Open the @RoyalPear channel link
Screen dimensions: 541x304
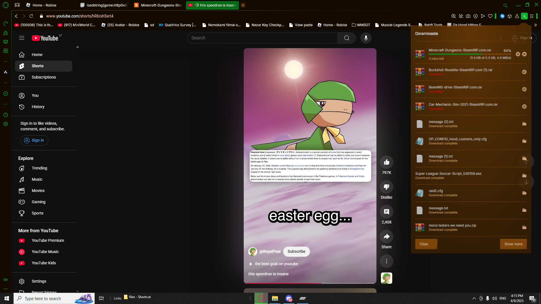pos(270,251)
